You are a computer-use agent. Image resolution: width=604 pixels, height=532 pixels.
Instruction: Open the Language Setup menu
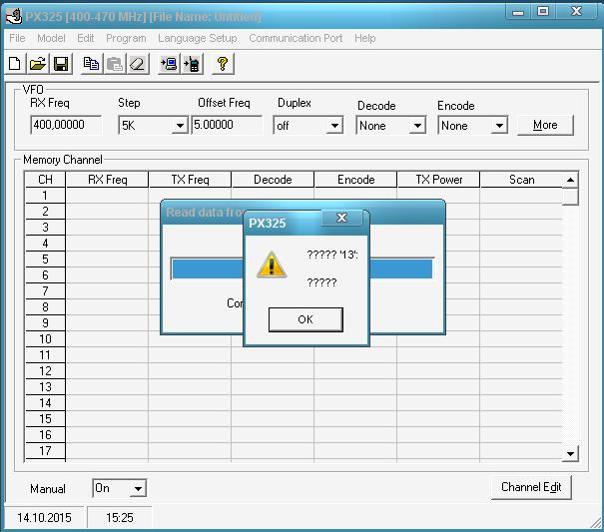coord(198,38)
